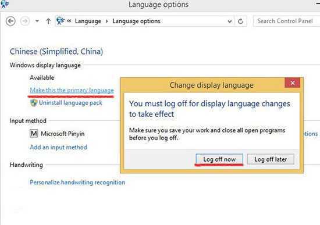Viewport: 320px width, 225px height.
Task: Click the double chevron before Language breadcrumb
Action: 69,21
